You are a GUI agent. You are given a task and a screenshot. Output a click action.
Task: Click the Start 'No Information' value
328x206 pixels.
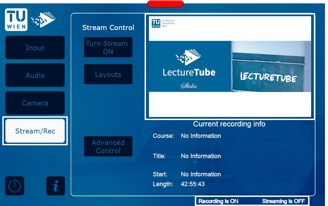click(201, 174)
